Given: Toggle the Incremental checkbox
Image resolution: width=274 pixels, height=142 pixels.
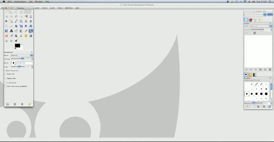Looking at the screenshot, I should (x=5, y=83).
